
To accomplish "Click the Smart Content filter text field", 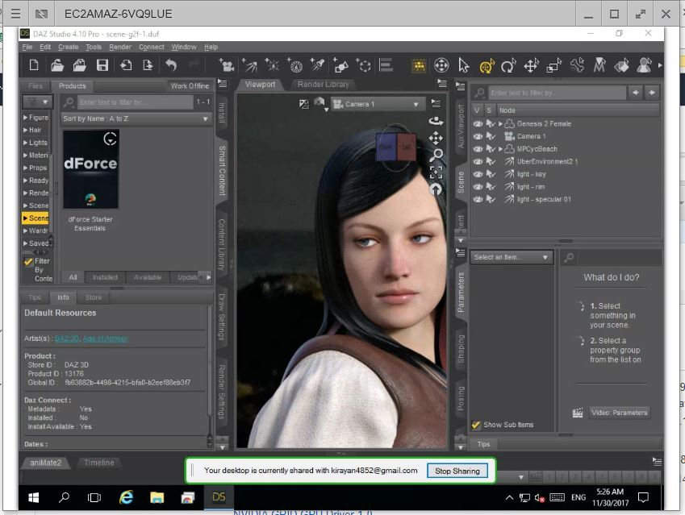I will coord(135,102).
